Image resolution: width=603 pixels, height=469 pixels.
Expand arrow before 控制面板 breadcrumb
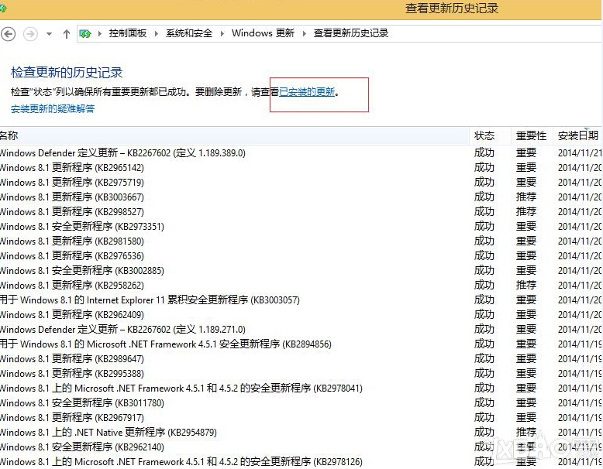(x=100, y=34)
